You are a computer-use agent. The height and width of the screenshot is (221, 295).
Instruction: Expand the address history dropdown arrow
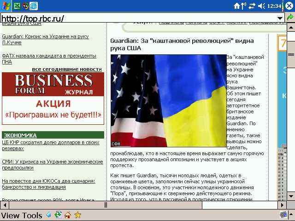280,18
